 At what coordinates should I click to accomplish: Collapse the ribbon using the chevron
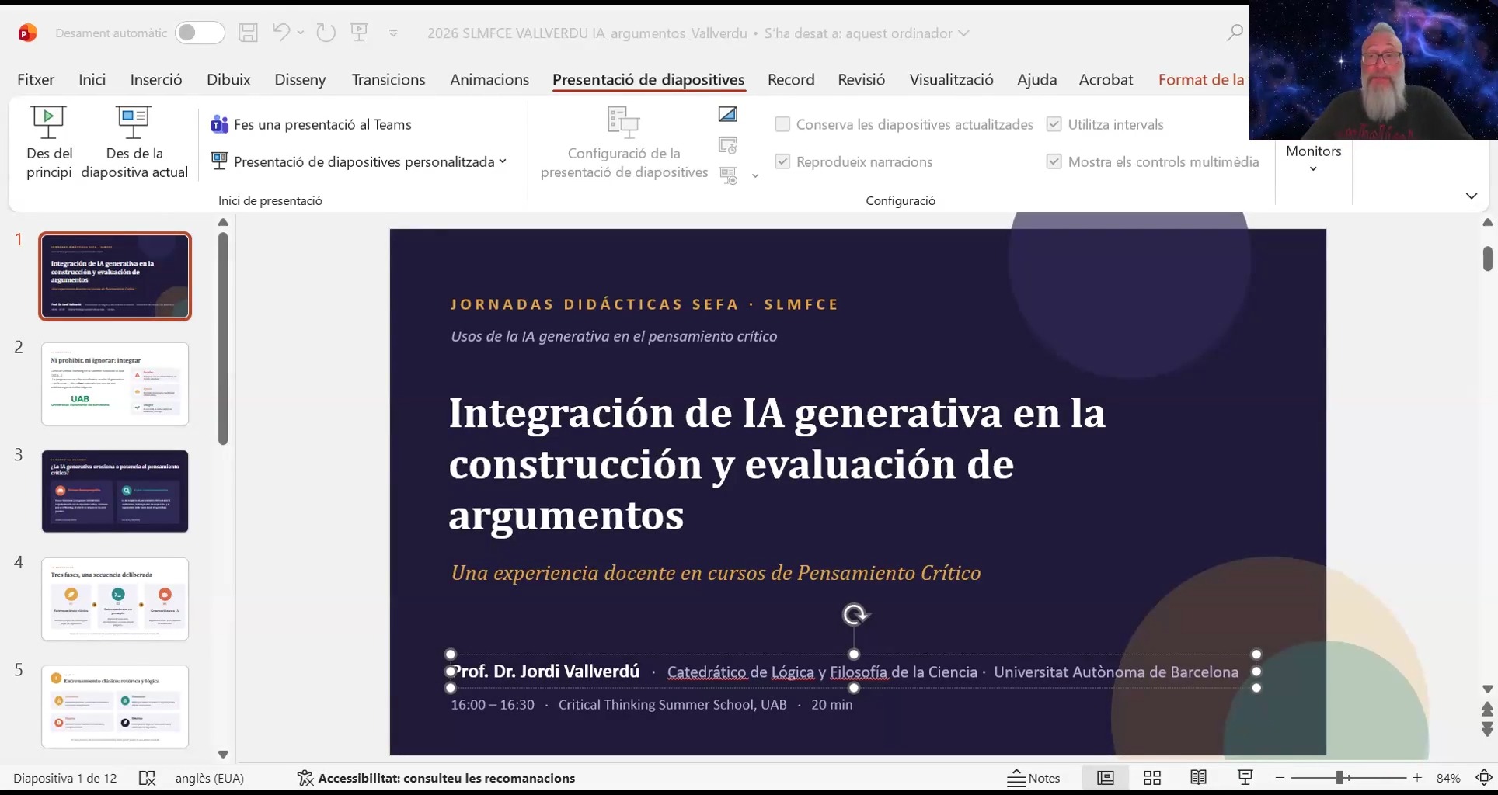[x=1471, y=196]
